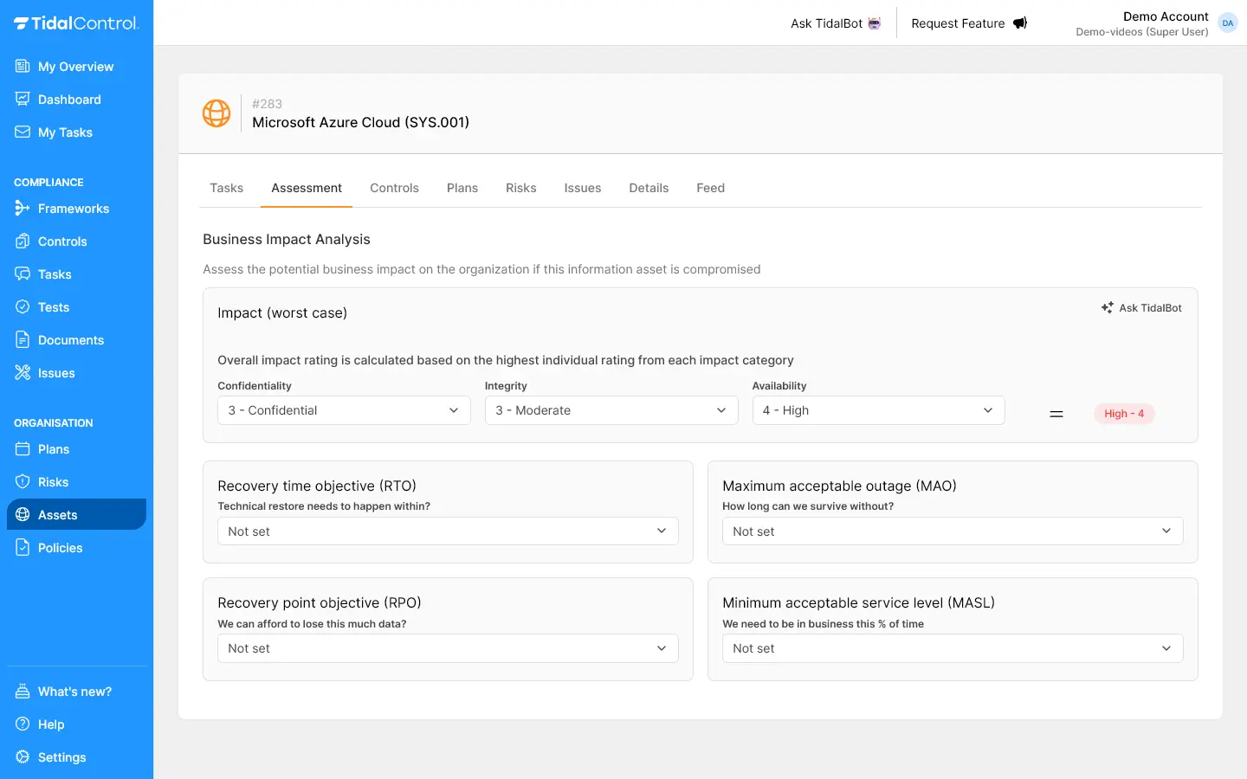Open the DA user avatar
Image resolution: width=1247 pixels, height=779 pixels.
pyautogui.click(x=1227, y=23)
